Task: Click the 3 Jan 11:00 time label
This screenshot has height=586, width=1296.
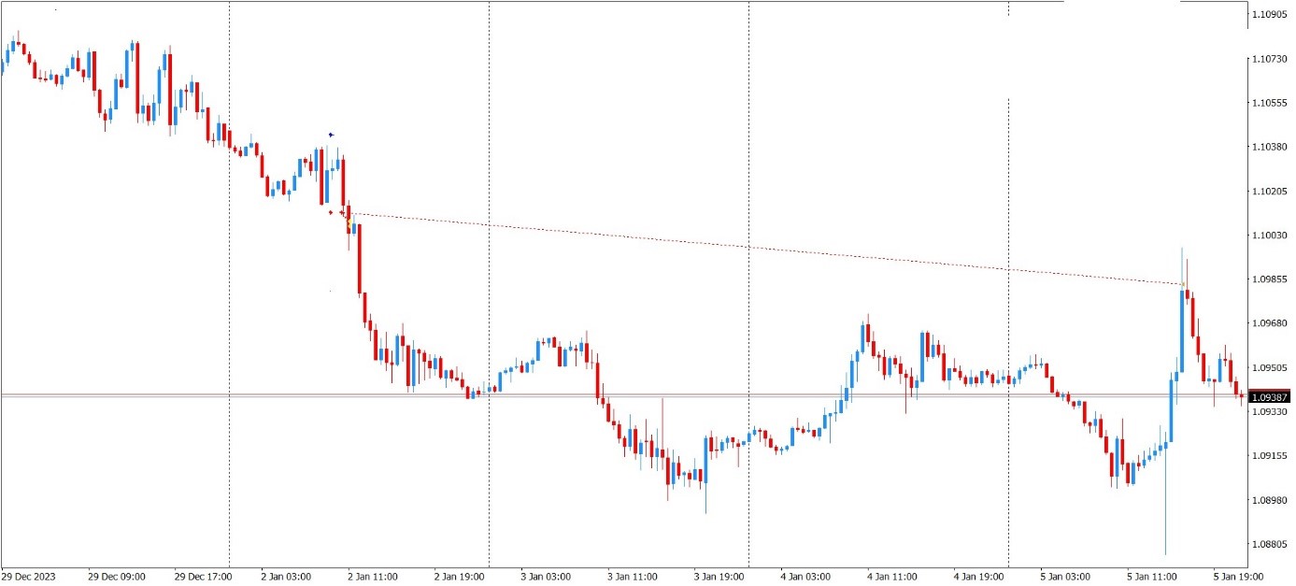Action: pos(633,577)
